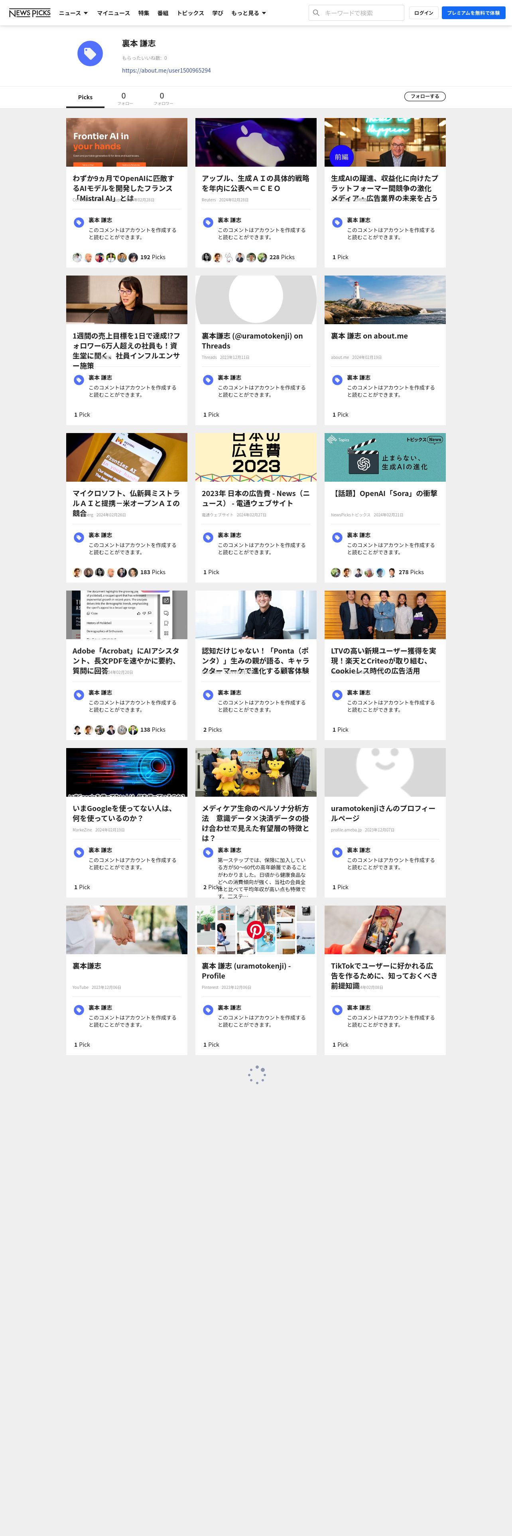This screenshot has height=1536, width=512.
Task: Click commenter icon on Ponta card
Action: 208,695
